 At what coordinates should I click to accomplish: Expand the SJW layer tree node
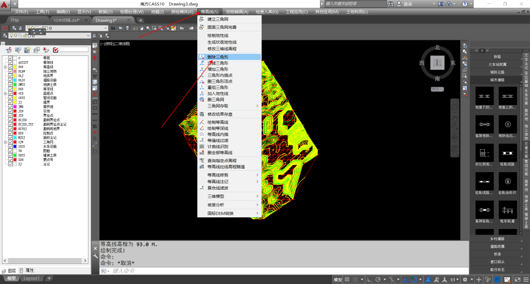[x=5, y=142]
